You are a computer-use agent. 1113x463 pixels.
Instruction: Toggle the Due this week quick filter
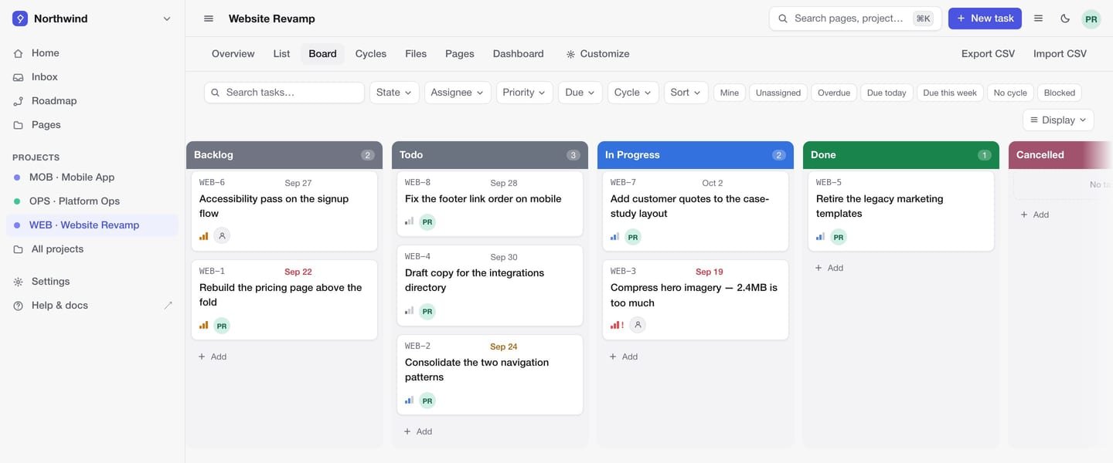coord(950,93)
